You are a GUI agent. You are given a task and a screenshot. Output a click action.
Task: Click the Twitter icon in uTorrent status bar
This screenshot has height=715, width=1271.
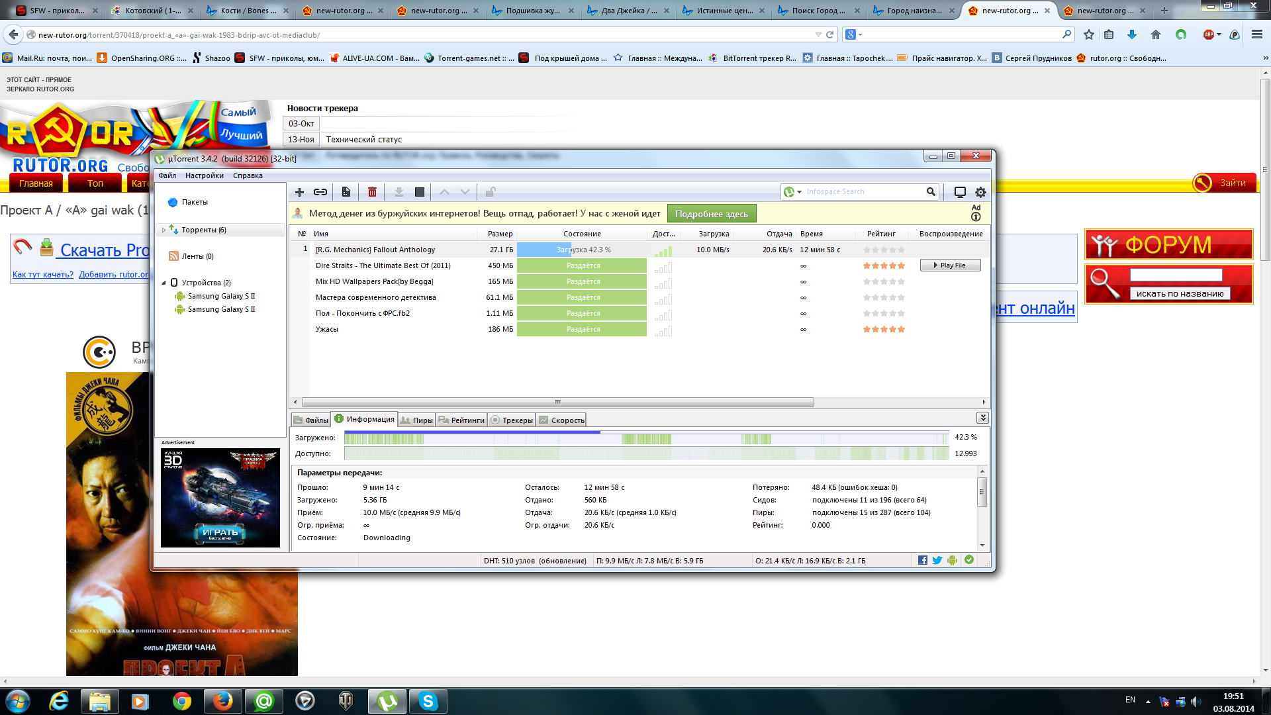pos(937,560)
